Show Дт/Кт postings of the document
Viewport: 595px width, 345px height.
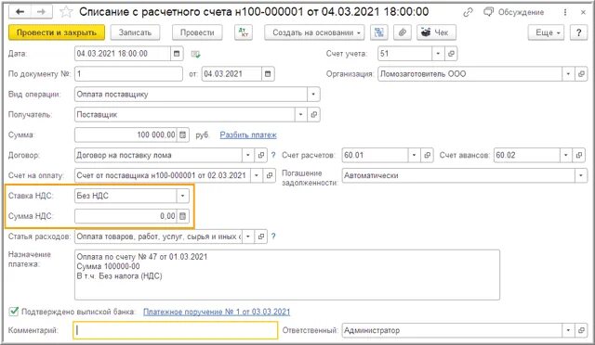tap(244, 32)
